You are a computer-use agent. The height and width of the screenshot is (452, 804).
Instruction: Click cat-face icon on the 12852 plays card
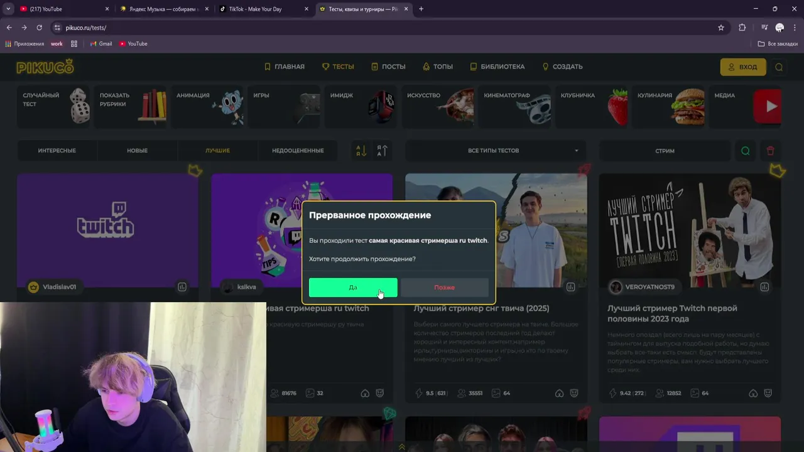point(768,393)
